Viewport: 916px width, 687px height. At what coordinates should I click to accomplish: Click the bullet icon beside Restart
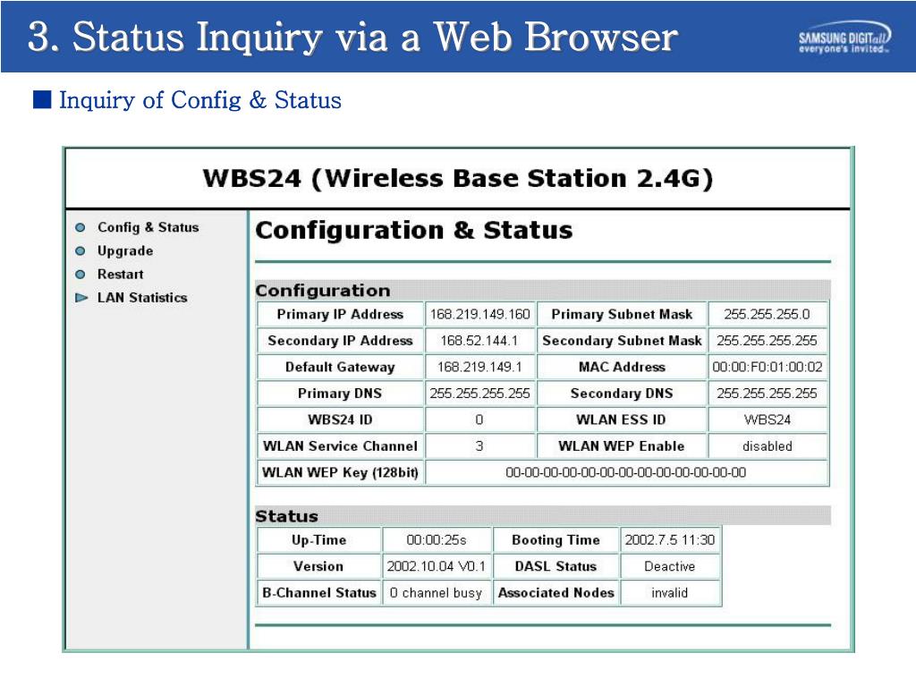pyautogui.click(x=81, y=274)
